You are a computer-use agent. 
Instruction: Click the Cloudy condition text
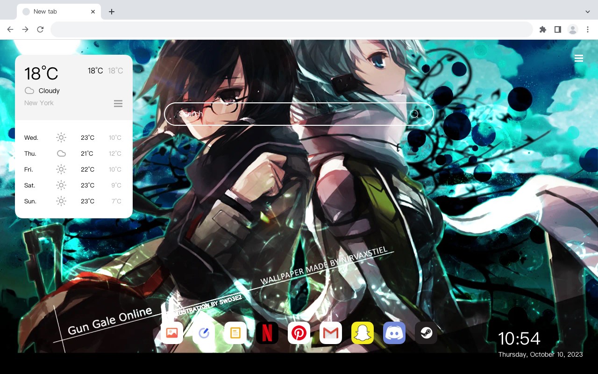click(49, 91)
